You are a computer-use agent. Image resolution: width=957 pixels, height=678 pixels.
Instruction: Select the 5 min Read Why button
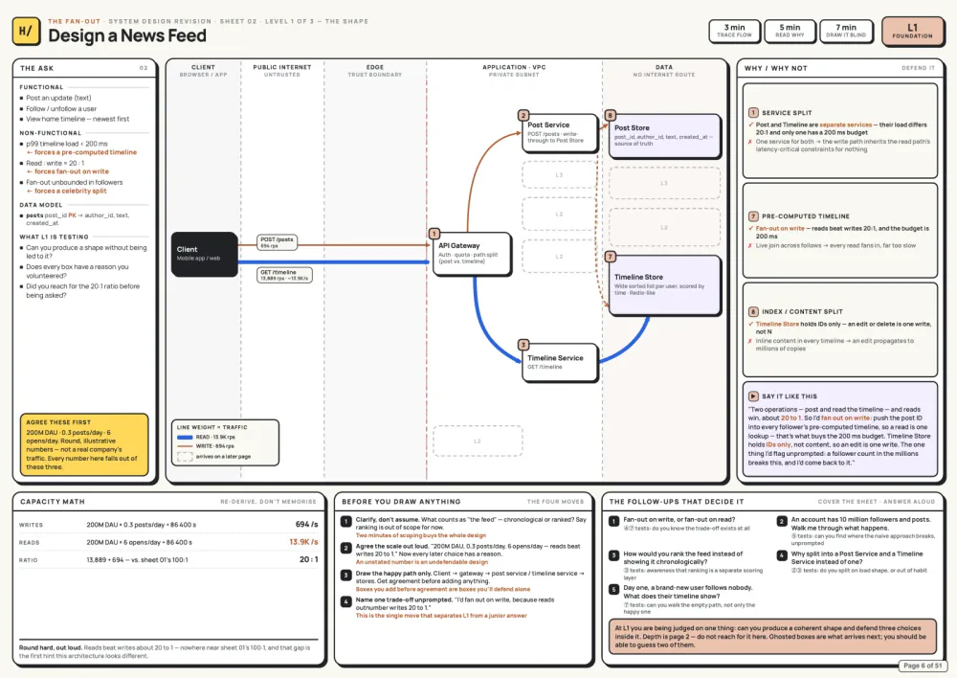(790, 31)
